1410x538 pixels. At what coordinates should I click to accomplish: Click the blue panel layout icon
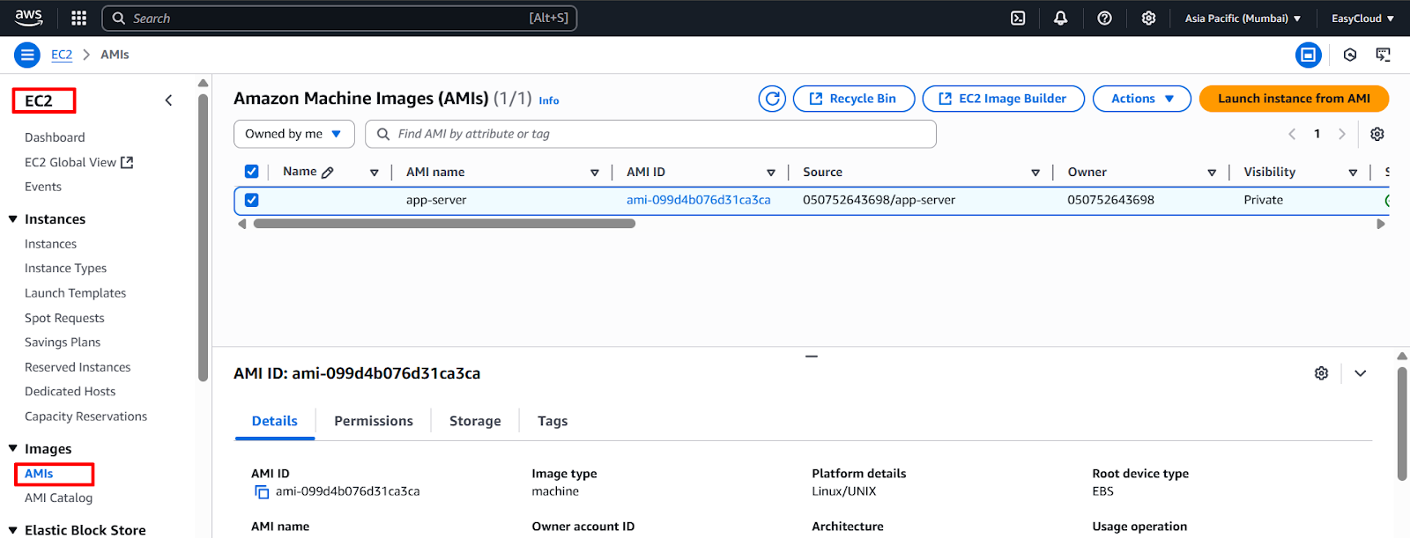click(x=1309, y=55)
